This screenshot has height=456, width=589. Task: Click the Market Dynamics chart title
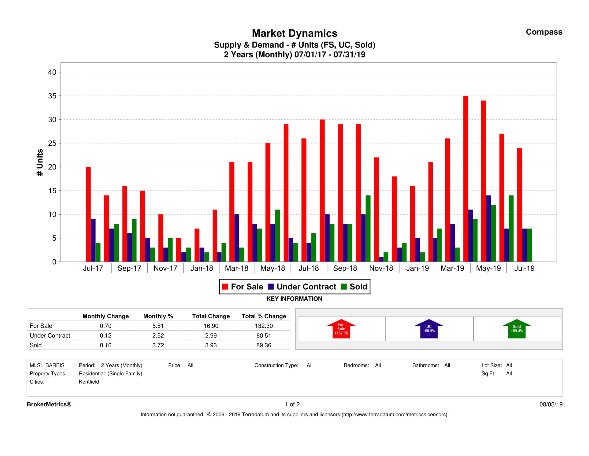pos(295,34)
